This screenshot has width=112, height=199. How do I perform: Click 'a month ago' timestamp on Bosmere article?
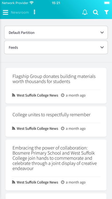point(76,182)
